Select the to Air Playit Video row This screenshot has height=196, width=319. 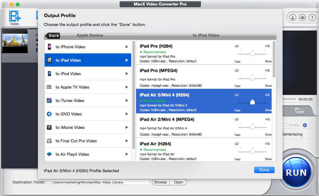click(x=88, y=154)
